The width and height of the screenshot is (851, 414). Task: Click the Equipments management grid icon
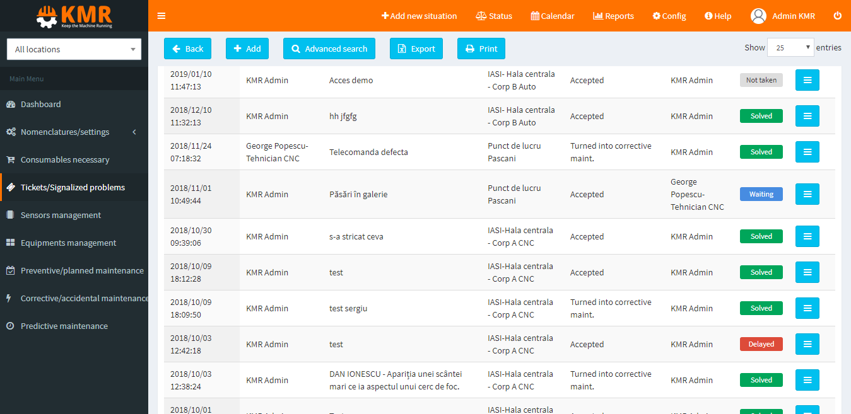[10, 243]
